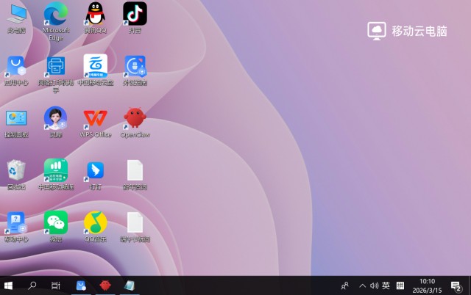Image resolution: width=471 pixels, height=295 pixels.
Task: Launch the Tencent QQ penguin icon
Action: tap(95, 13)
